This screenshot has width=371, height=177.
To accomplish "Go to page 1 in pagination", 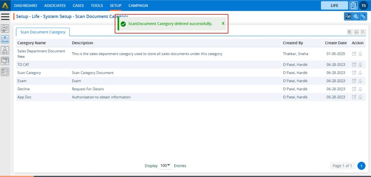I will (x=361, y=166).
